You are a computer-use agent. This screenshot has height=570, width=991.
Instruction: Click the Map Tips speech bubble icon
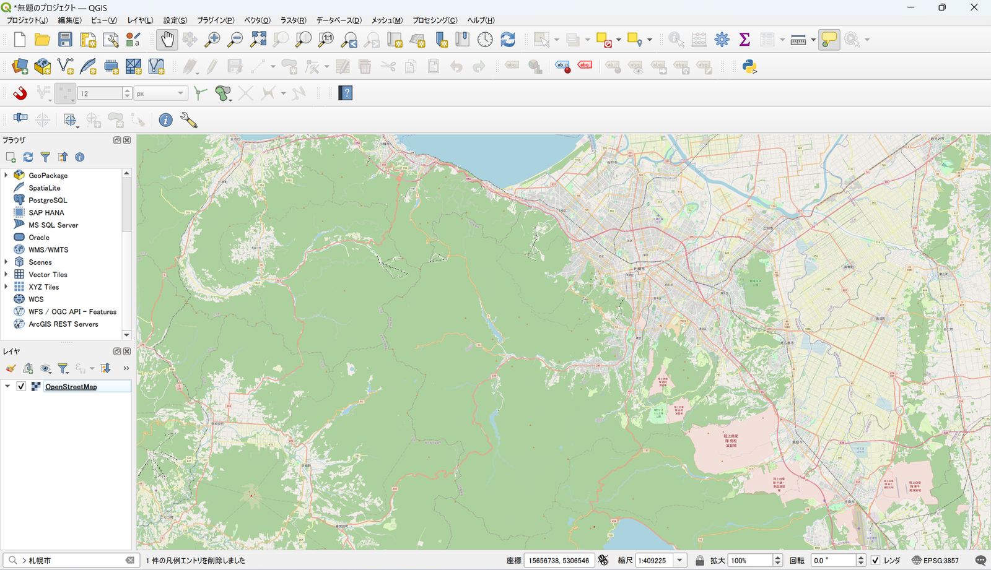point(829,40)
